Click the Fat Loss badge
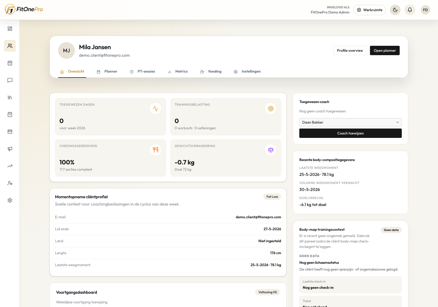This screenshot has height=307, width=438. coord(272,197)
